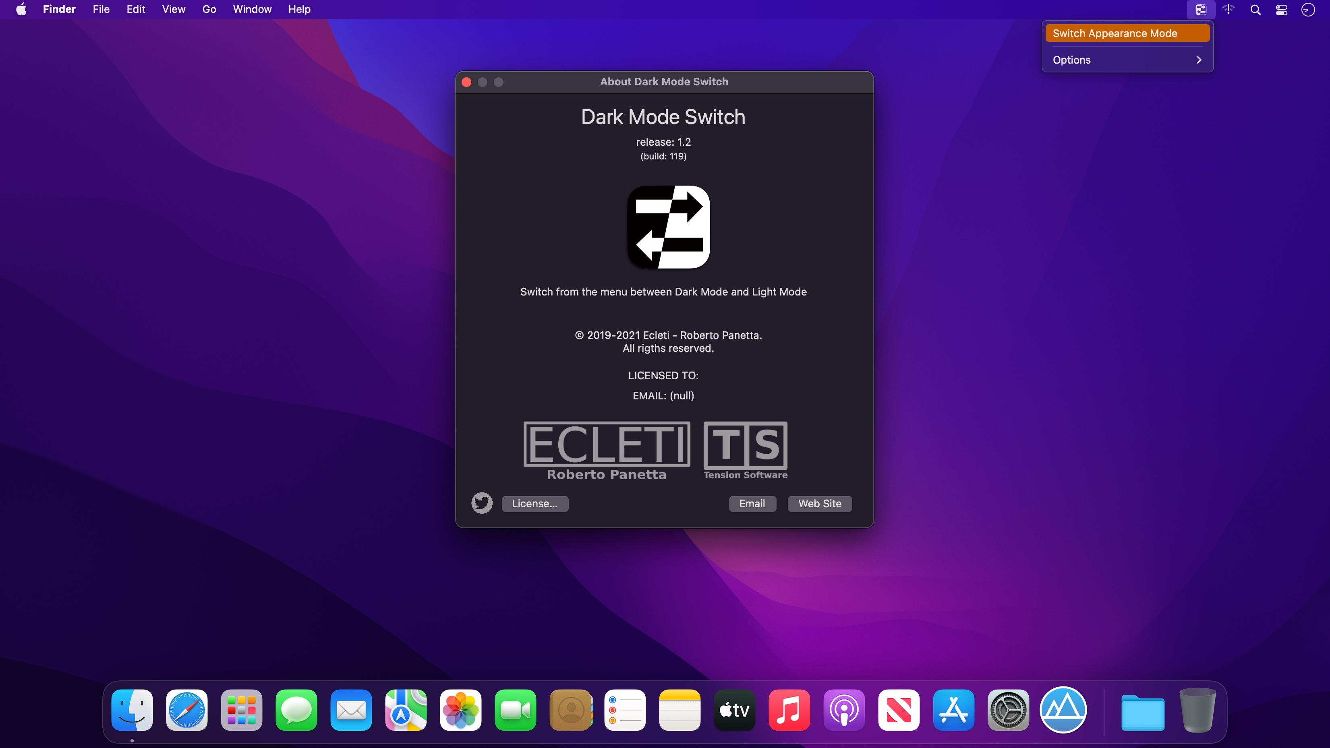Click the All rigths reserved. text
Viewport: 1330px width, 748px height.
click(669, 349)
